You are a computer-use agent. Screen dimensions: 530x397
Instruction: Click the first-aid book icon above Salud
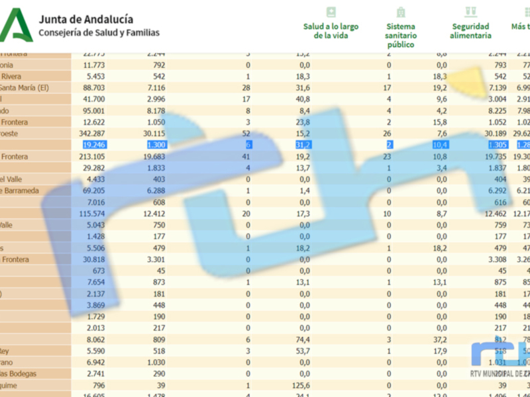tap(329, 11)
